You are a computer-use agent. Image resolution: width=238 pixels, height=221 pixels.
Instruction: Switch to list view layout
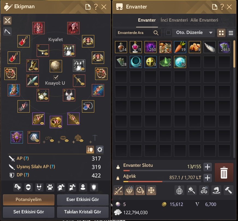[x=231, y=33]
